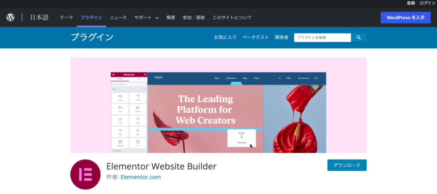Screen dimensions: 437x194
Task: Click the Elementor banner image
Action: 218,105
